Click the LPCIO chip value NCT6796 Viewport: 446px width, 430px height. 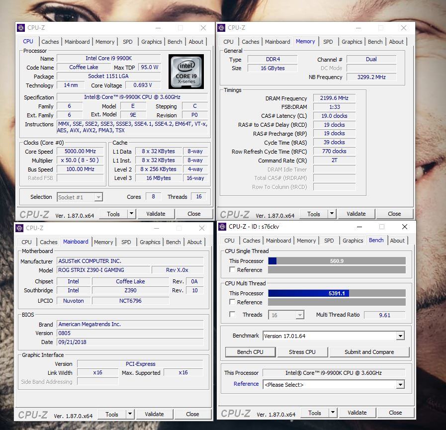130,301
